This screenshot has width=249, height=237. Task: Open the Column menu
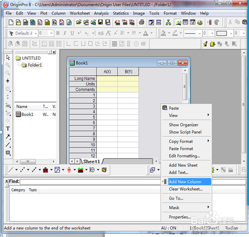[58, 13]
